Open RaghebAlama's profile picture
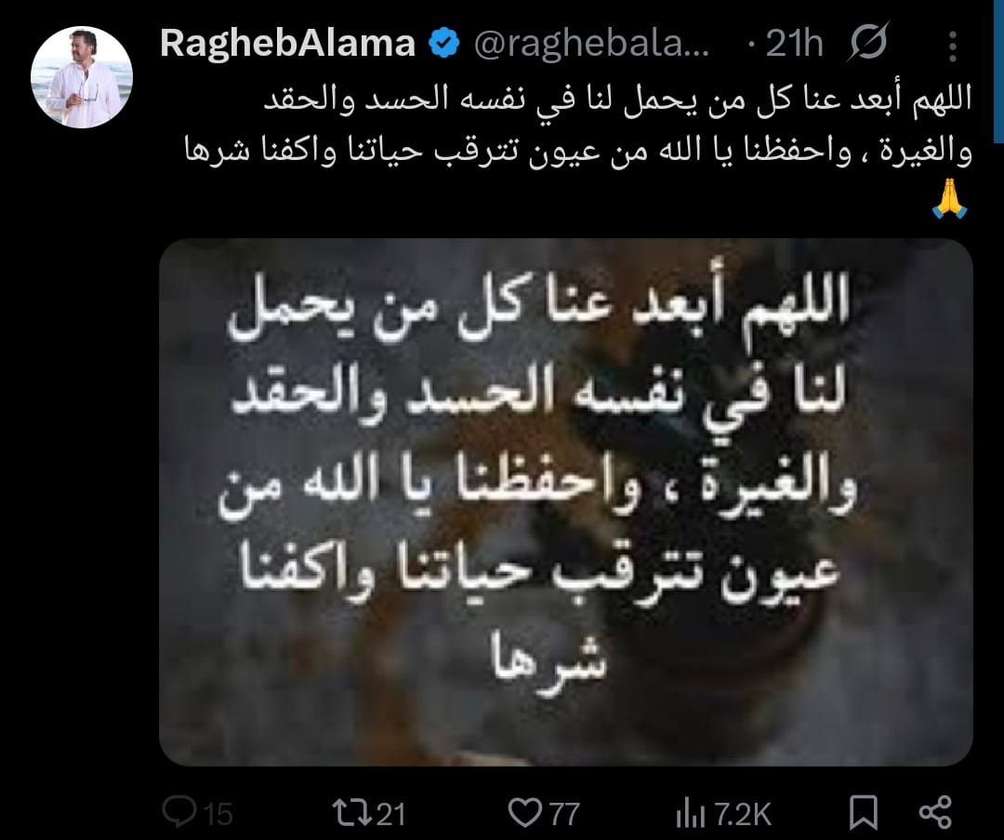The width and height of the screenshot is (1004, 840). [81, 77]
